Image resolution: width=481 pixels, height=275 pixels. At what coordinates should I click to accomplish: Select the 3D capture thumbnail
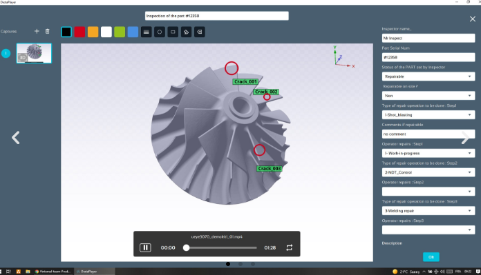coord(34,53)
